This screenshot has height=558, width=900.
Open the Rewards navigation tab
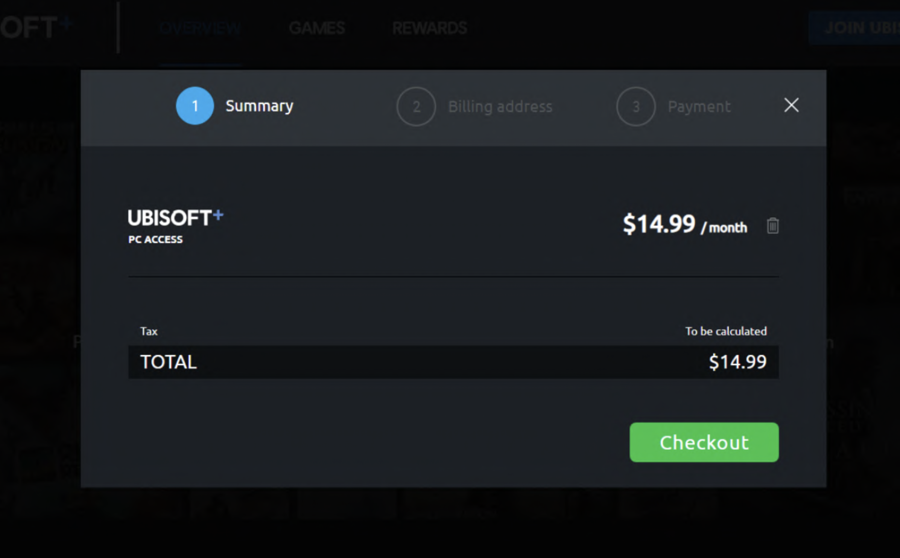click(x=430, y=28)
